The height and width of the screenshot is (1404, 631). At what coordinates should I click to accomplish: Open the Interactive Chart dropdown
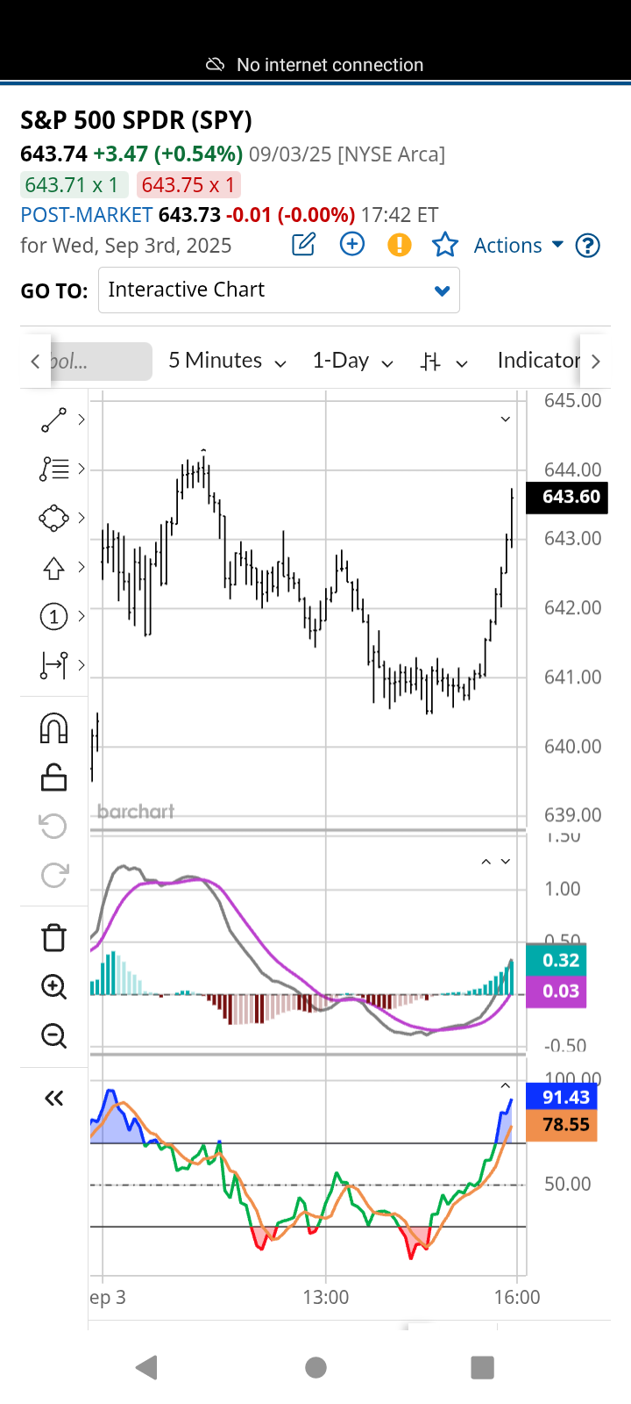pyautogui.click(x=279, y=290)
